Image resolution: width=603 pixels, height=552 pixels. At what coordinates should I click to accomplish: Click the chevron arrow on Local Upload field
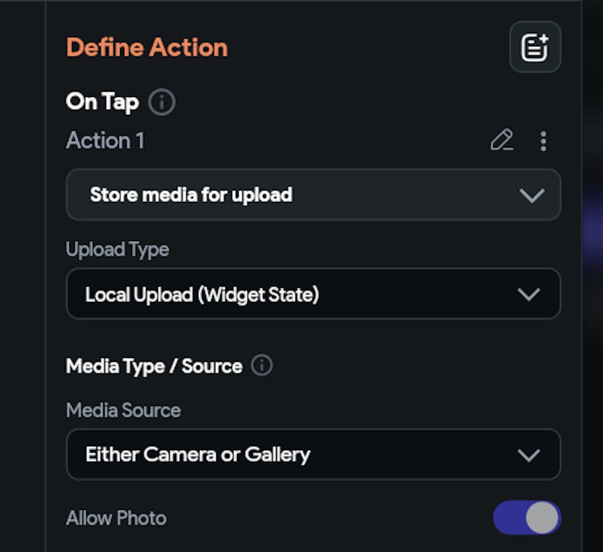[x=529, y=294]
